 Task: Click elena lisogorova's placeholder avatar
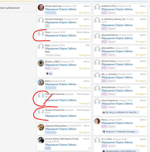(97, 102)
